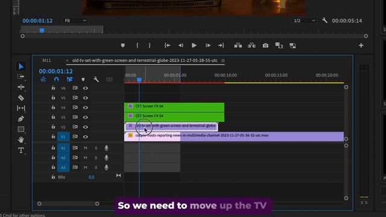This screenshot has height=217, width=386.
Task: Add a marker in timeline header
Action: (x=83, y=80)
